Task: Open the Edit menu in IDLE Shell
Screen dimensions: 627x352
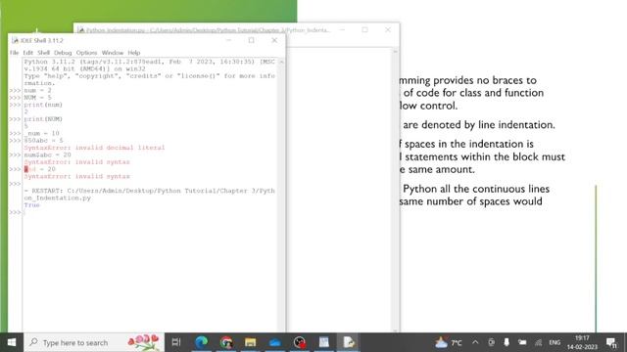Action: (x=28, y=53)
